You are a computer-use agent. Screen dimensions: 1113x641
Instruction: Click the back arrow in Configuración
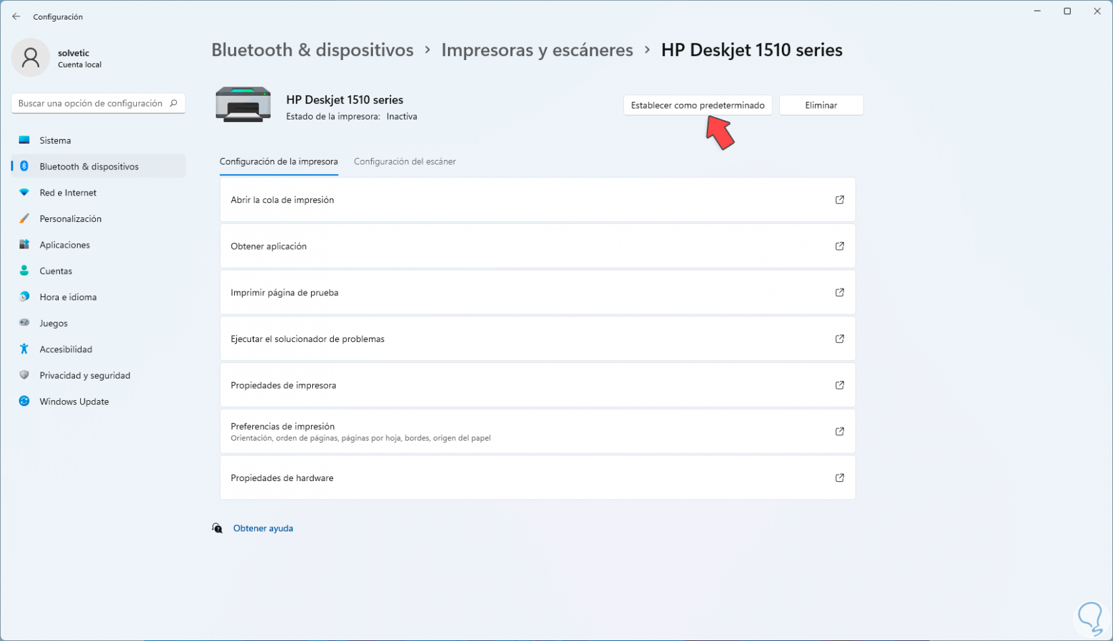pos(16,17)
